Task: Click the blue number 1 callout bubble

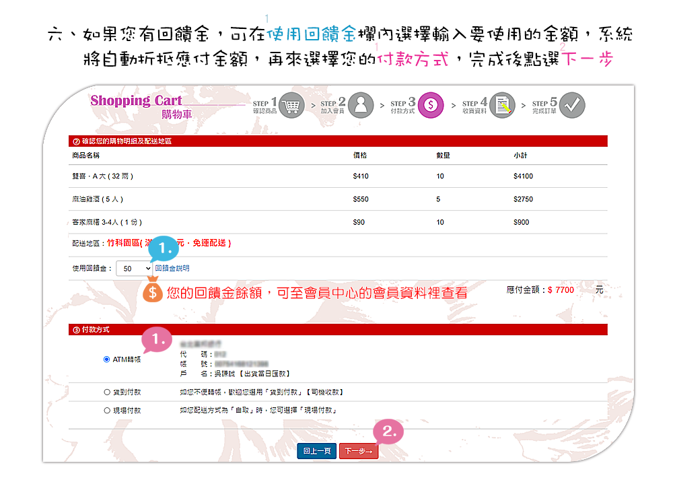Action: [164, 250]
